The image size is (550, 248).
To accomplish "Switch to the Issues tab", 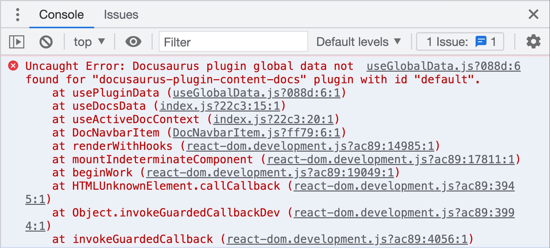I will 121,15.
